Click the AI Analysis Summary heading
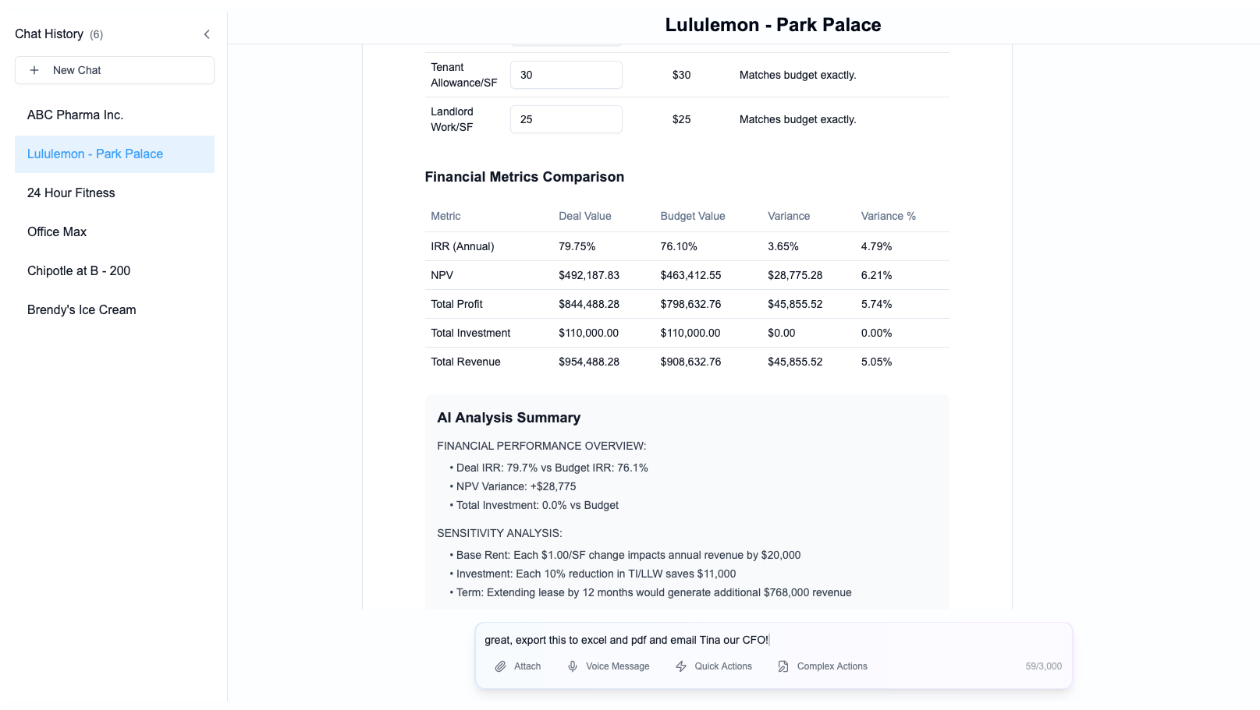 (x=509, y=418)
